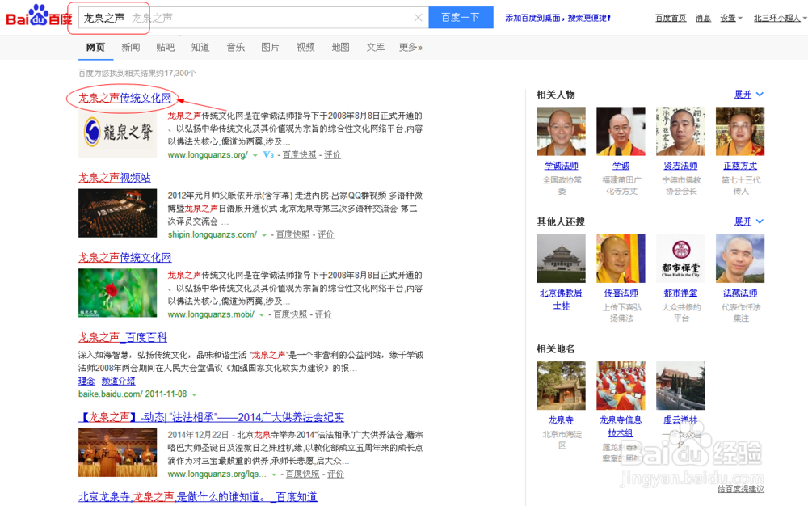The height and width of the screenshot is (506, 808).
Task: Click 正慈方丈 portrait photo
Action: click(x=740, y=132)
